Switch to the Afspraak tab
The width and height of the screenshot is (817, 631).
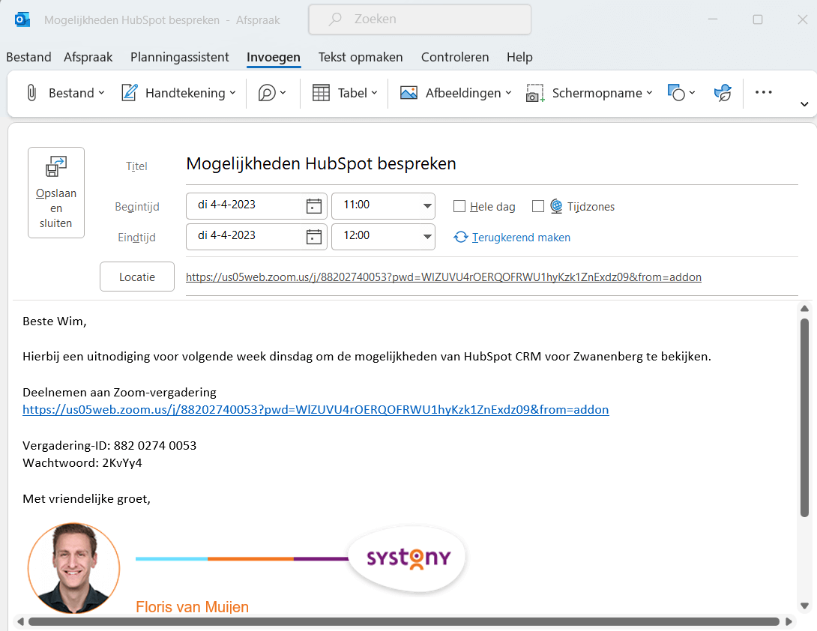click(x=88, y=57)
